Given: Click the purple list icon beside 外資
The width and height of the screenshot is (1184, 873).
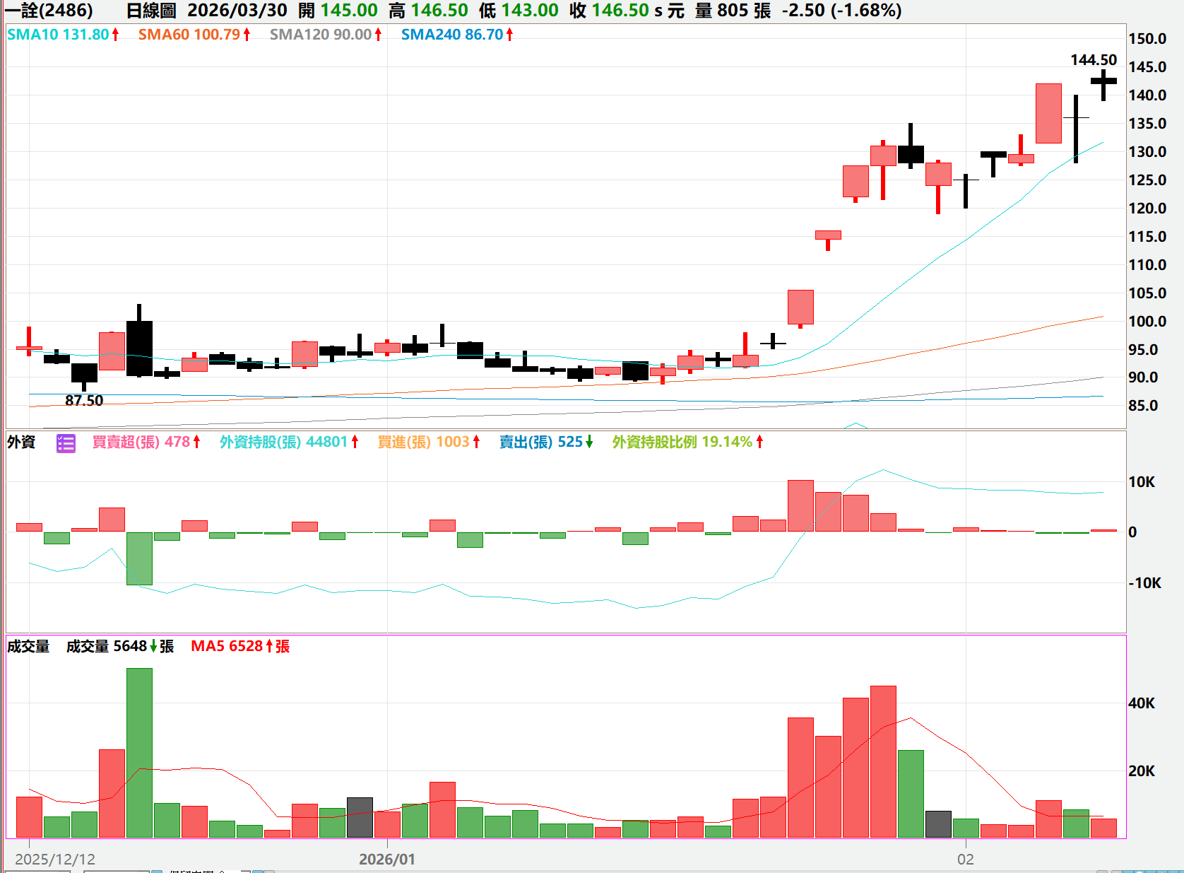Looking at the screenshot, I should [x=66, y=443].
